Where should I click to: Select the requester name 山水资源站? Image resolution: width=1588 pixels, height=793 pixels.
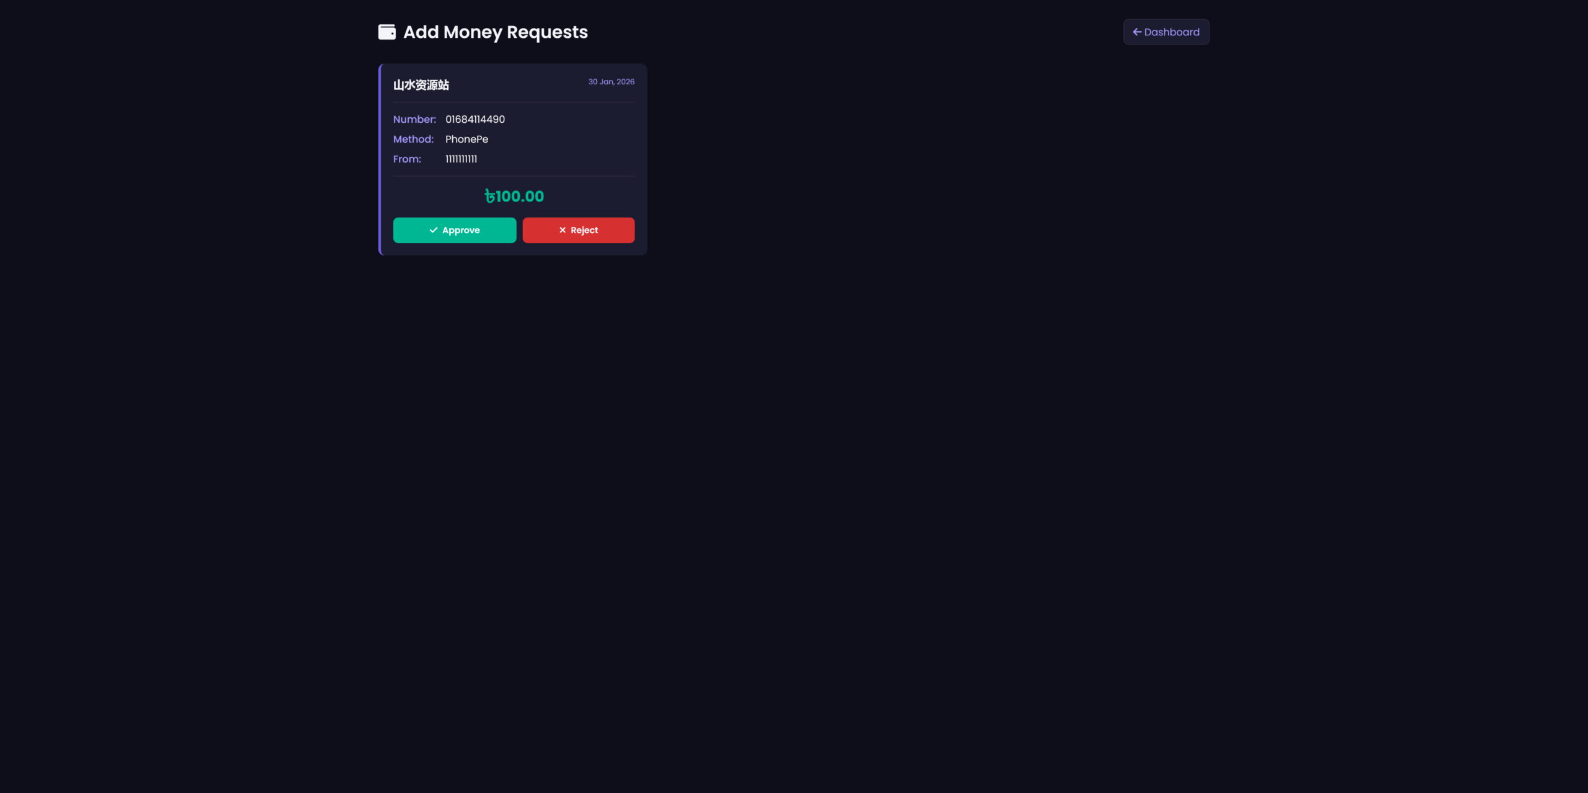coord(421,85)
